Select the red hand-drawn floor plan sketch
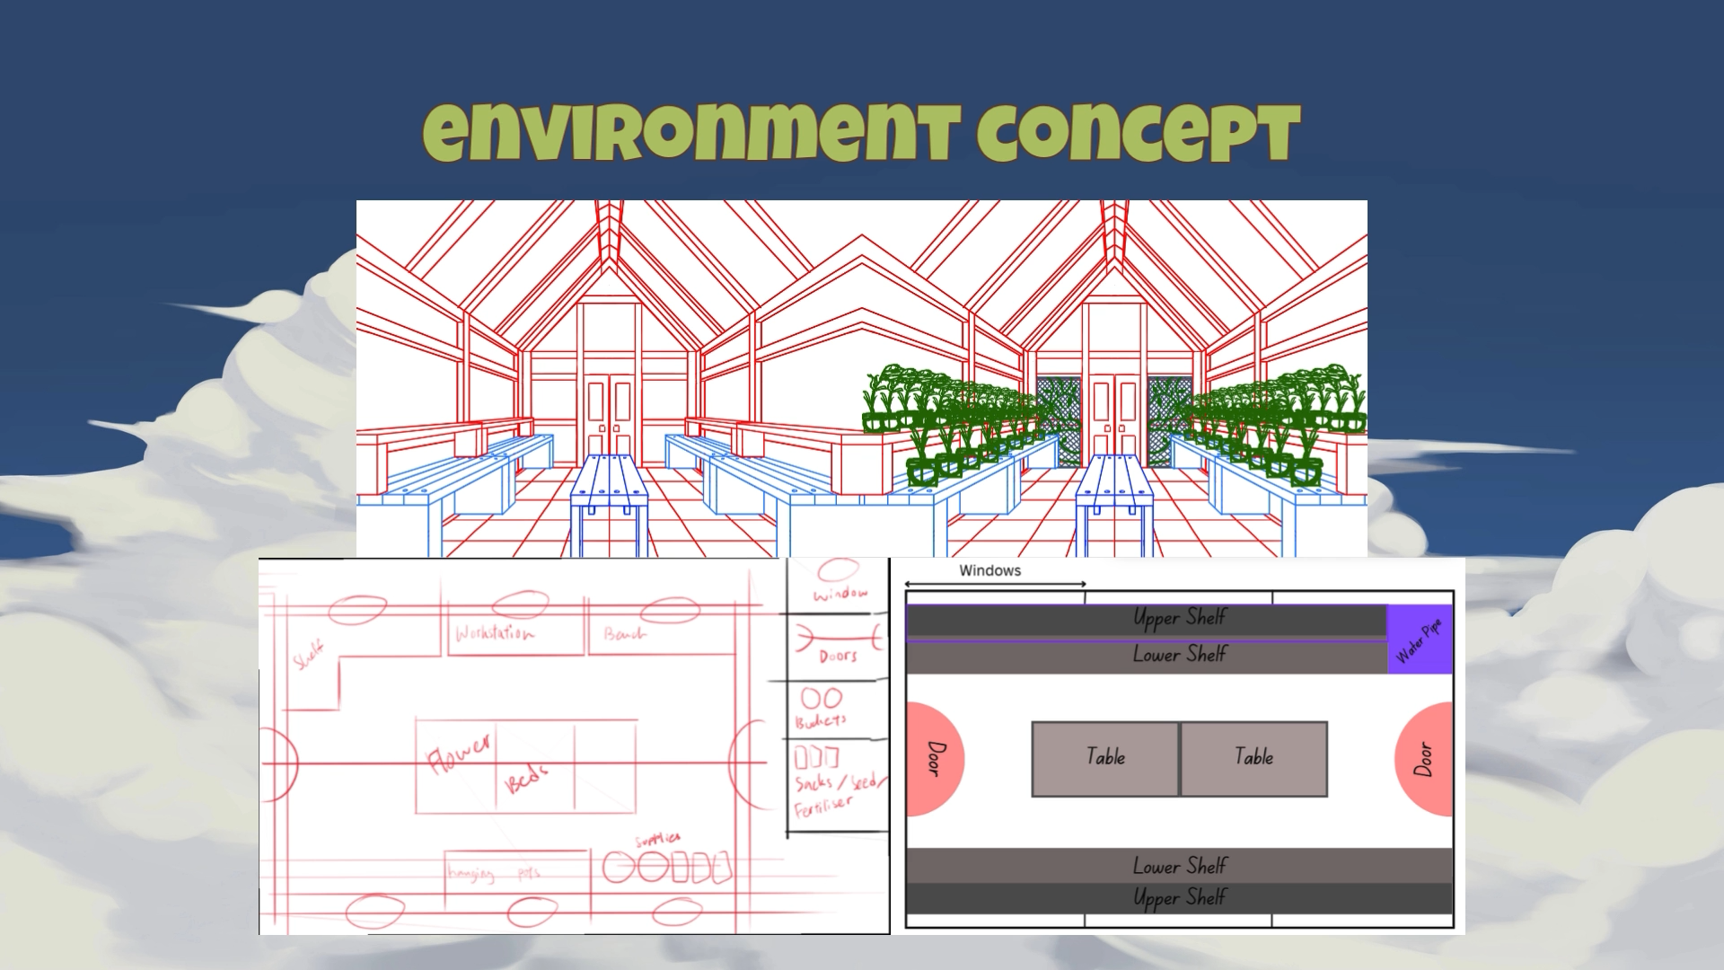Viewport: 1724px width, 970px height. pos(574,746)
